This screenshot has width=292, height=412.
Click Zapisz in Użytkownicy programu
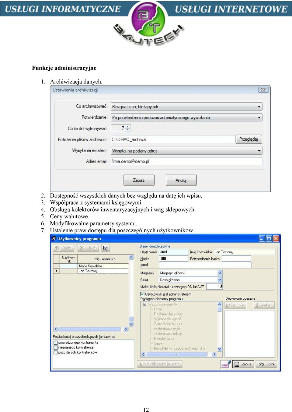tap(243, 364)
